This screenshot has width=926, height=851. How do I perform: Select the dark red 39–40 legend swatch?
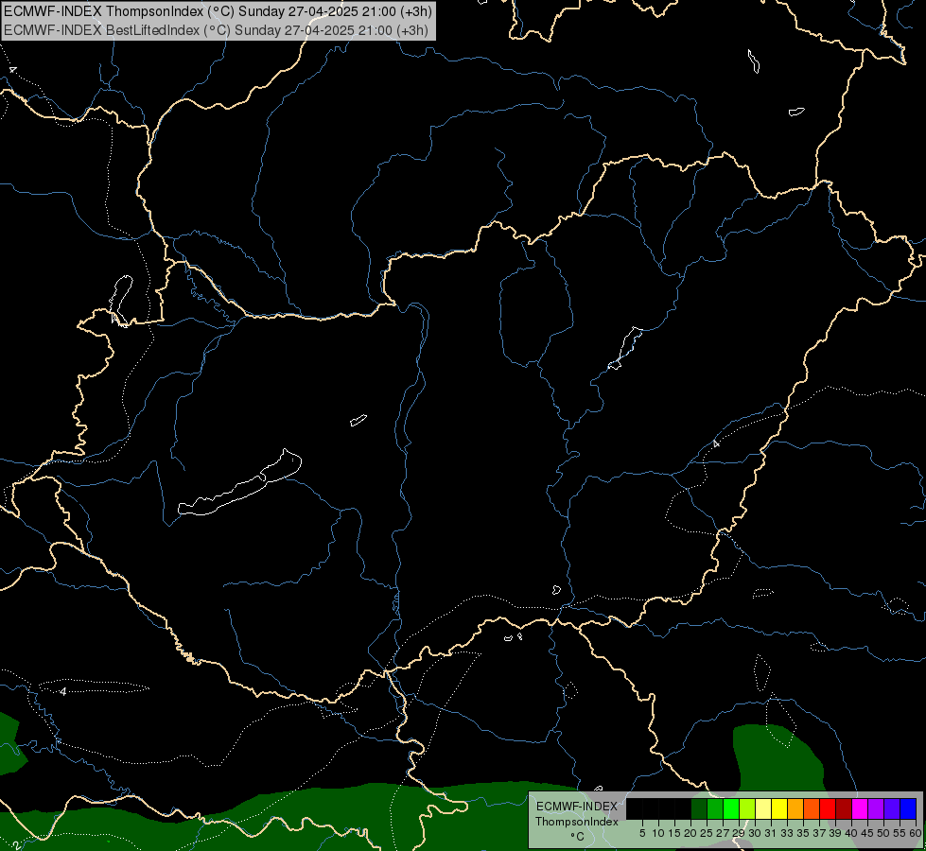(x=844, y=809)
